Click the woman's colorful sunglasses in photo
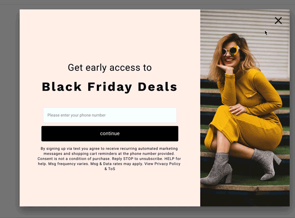Viewport: 295px width, 218px height. [230, 51]
